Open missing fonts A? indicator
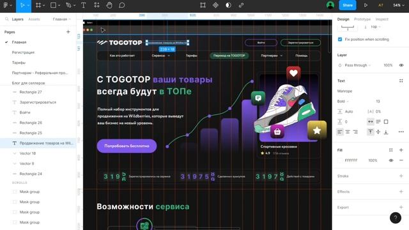 381,5
